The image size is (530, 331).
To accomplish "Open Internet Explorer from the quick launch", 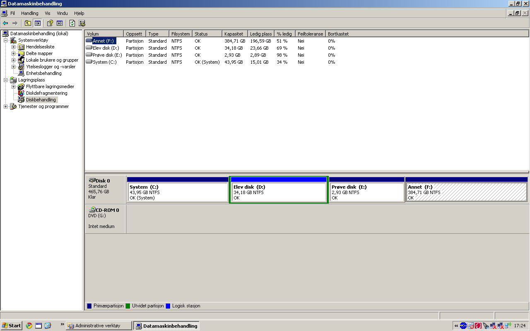I will click(48, 326).
